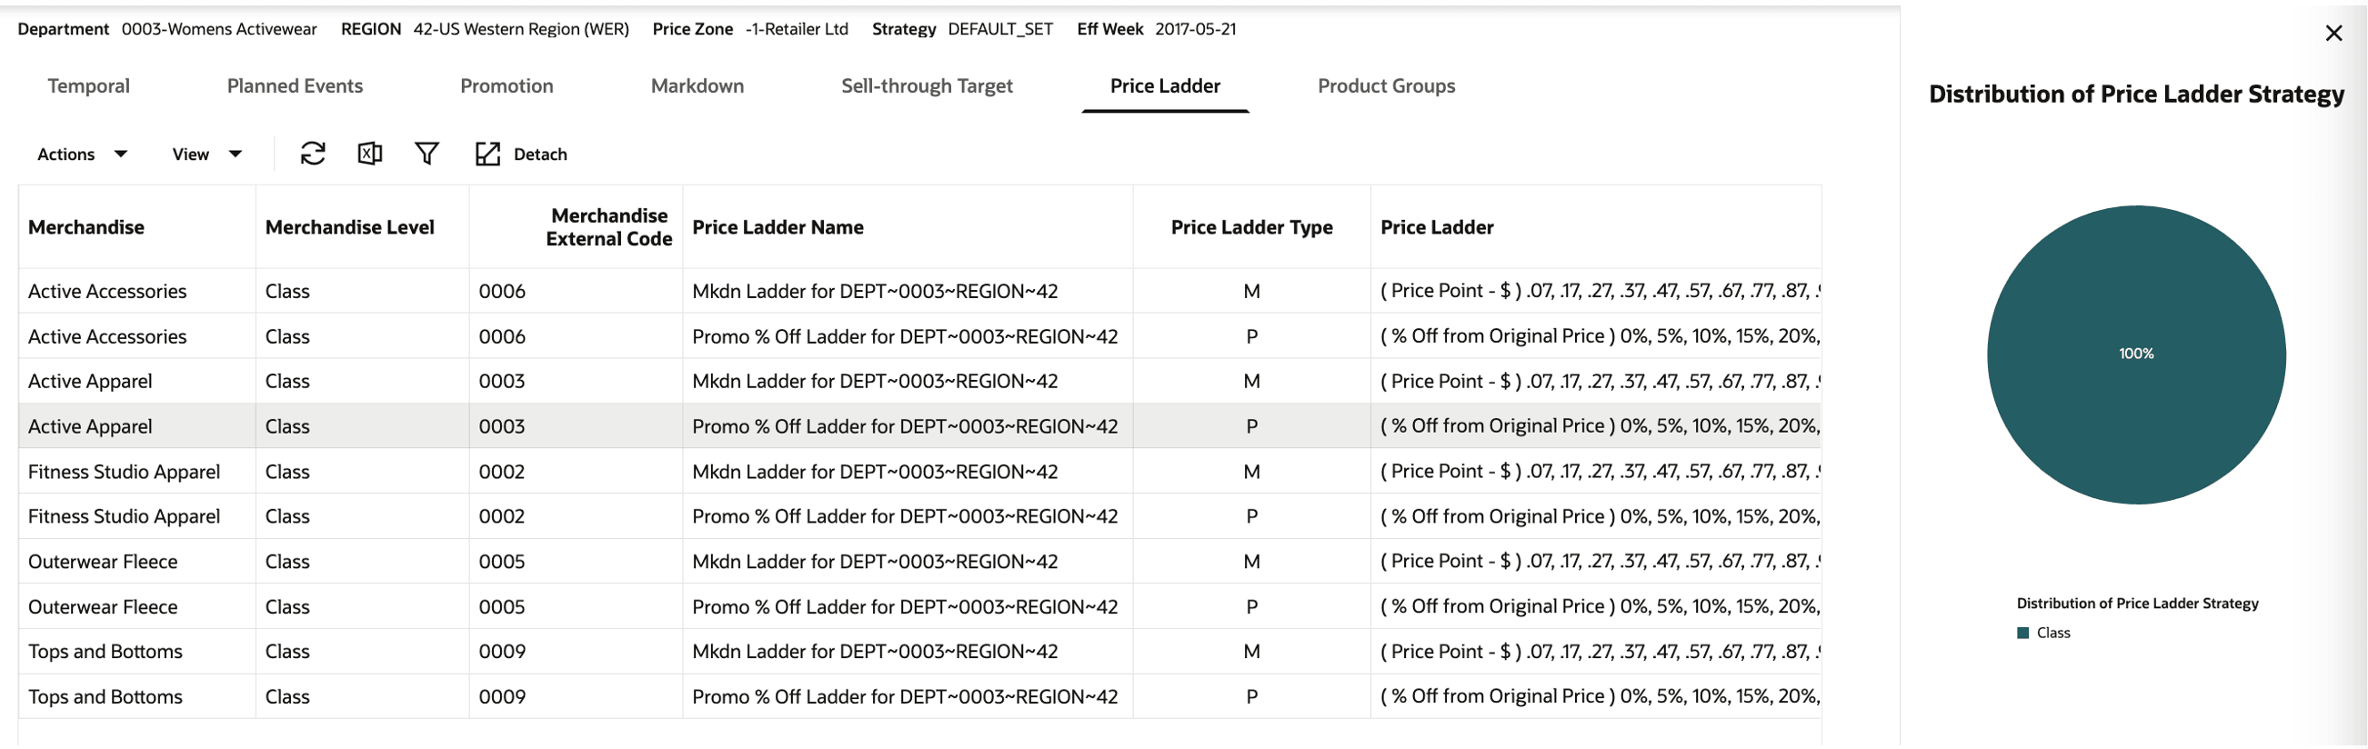Viewport: 2368px width, 749px height.
Task: Select the Markdown tab
Action: (697, 85)
